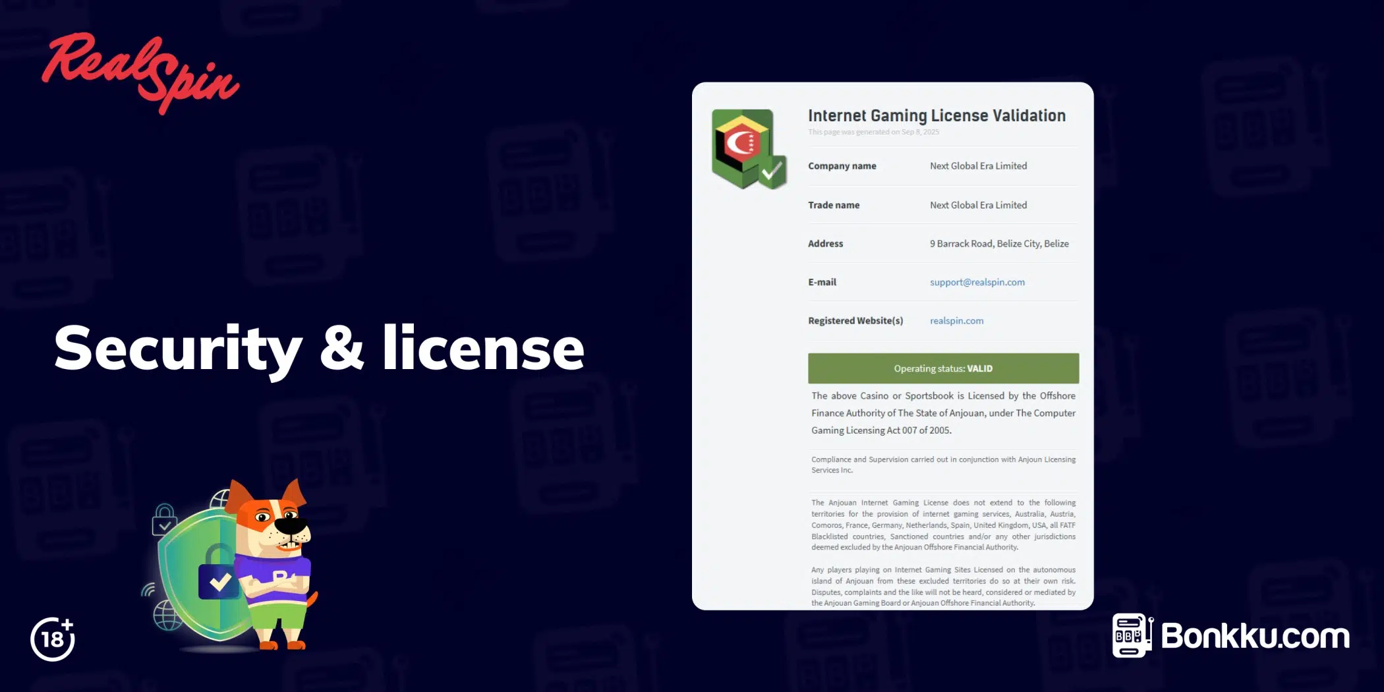The width and height of the screenshot is (1384, 692).
Task: Click the E-mail label
Action: 822,282
